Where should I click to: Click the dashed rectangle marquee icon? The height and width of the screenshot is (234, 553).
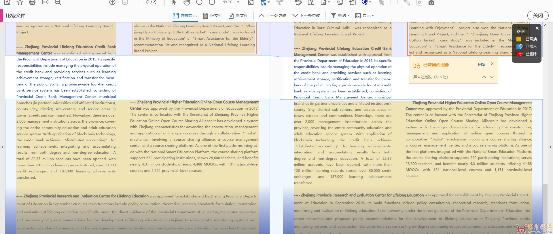tap(394, 2)
